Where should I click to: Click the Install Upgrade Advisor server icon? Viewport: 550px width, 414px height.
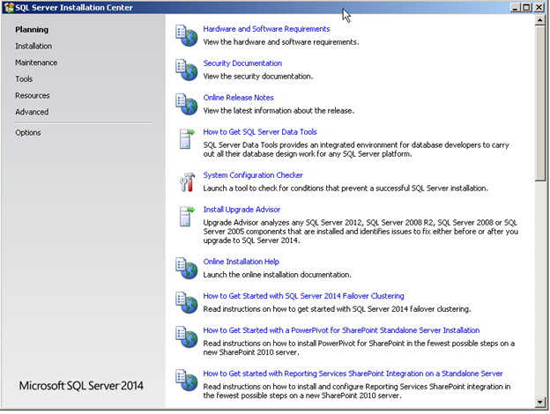point(186,216)
